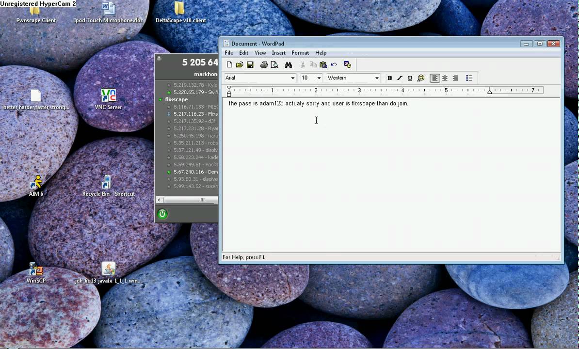This screenshot has width=579, height=349.
Task: Align text left
Action: tap(434, 78)
